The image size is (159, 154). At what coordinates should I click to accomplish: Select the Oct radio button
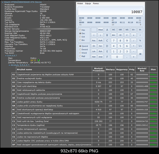pos(82,37)
